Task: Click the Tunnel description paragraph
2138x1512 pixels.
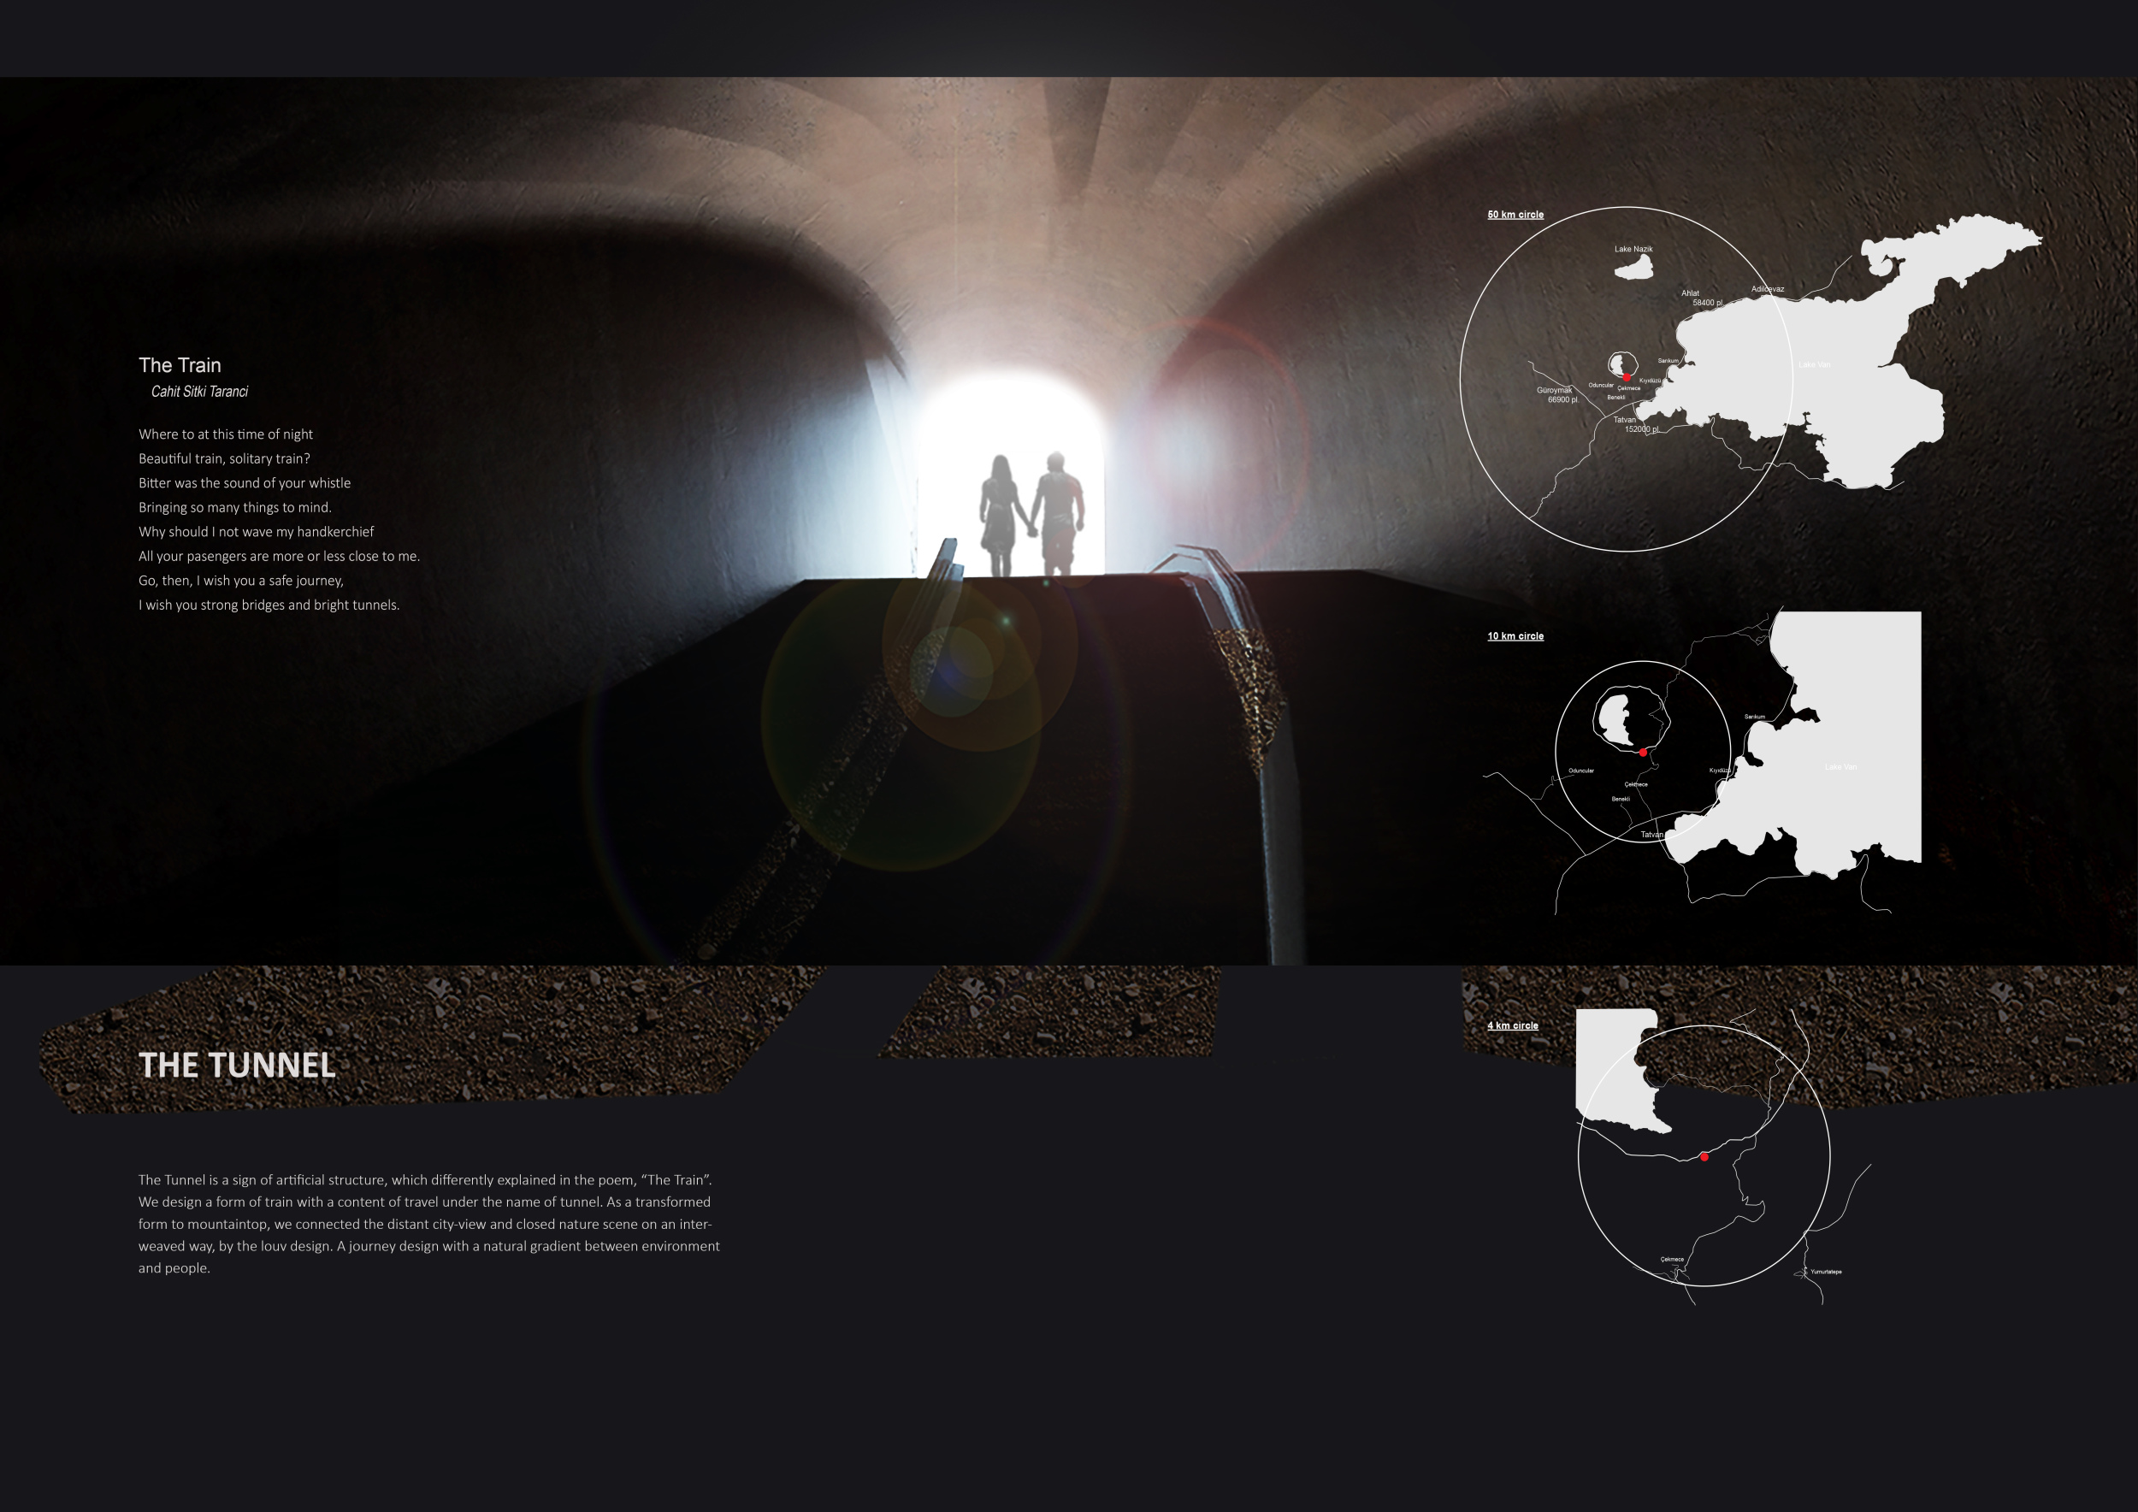Action: point(428,1224)
